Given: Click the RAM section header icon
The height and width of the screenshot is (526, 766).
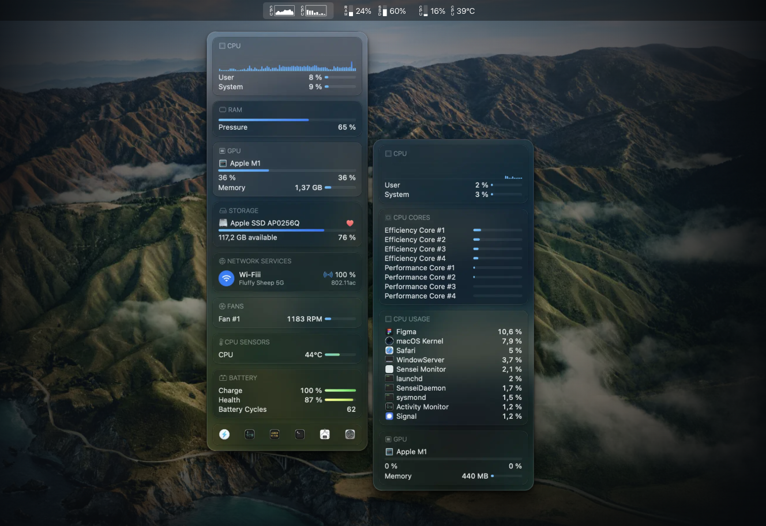Looking at the screenshot, I should pyautogui.click(x=222, y=109).
